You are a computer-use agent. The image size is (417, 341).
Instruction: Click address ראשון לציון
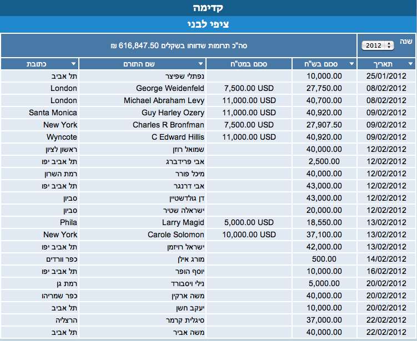(x=62, y=149)
